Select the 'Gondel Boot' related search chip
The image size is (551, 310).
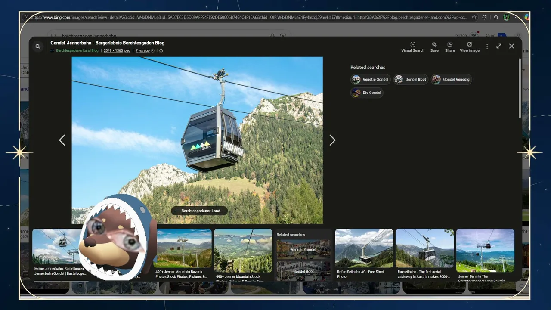(x=411, y=79)
